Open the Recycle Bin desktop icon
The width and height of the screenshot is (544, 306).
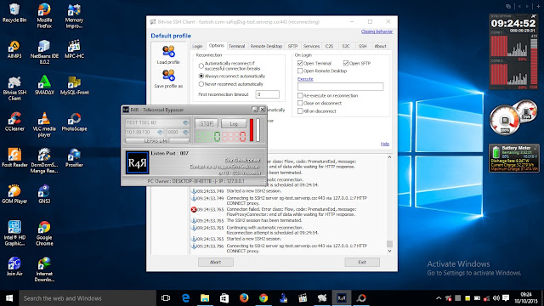pos(14,13)
